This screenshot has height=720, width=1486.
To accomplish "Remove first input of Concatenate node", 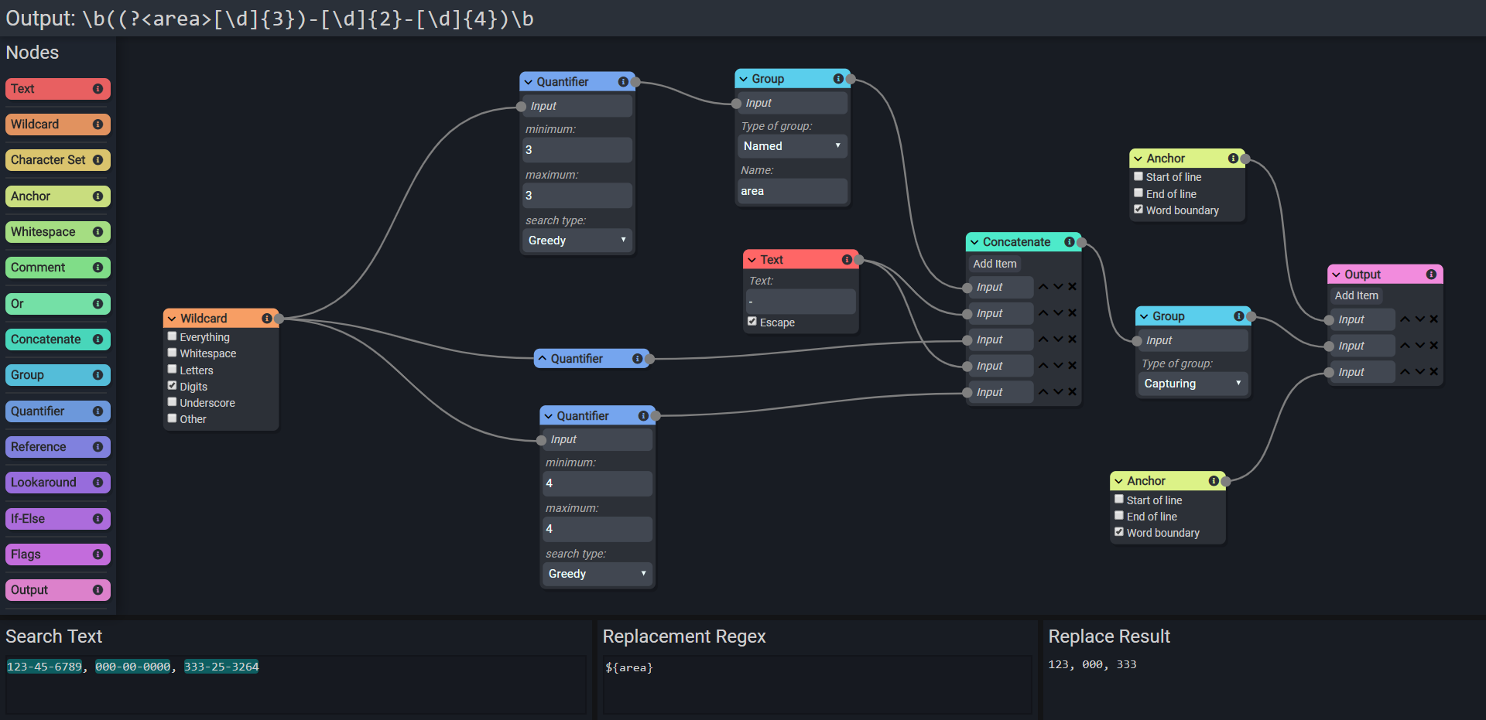I will pyautogui.click(x=1072, y=287).
